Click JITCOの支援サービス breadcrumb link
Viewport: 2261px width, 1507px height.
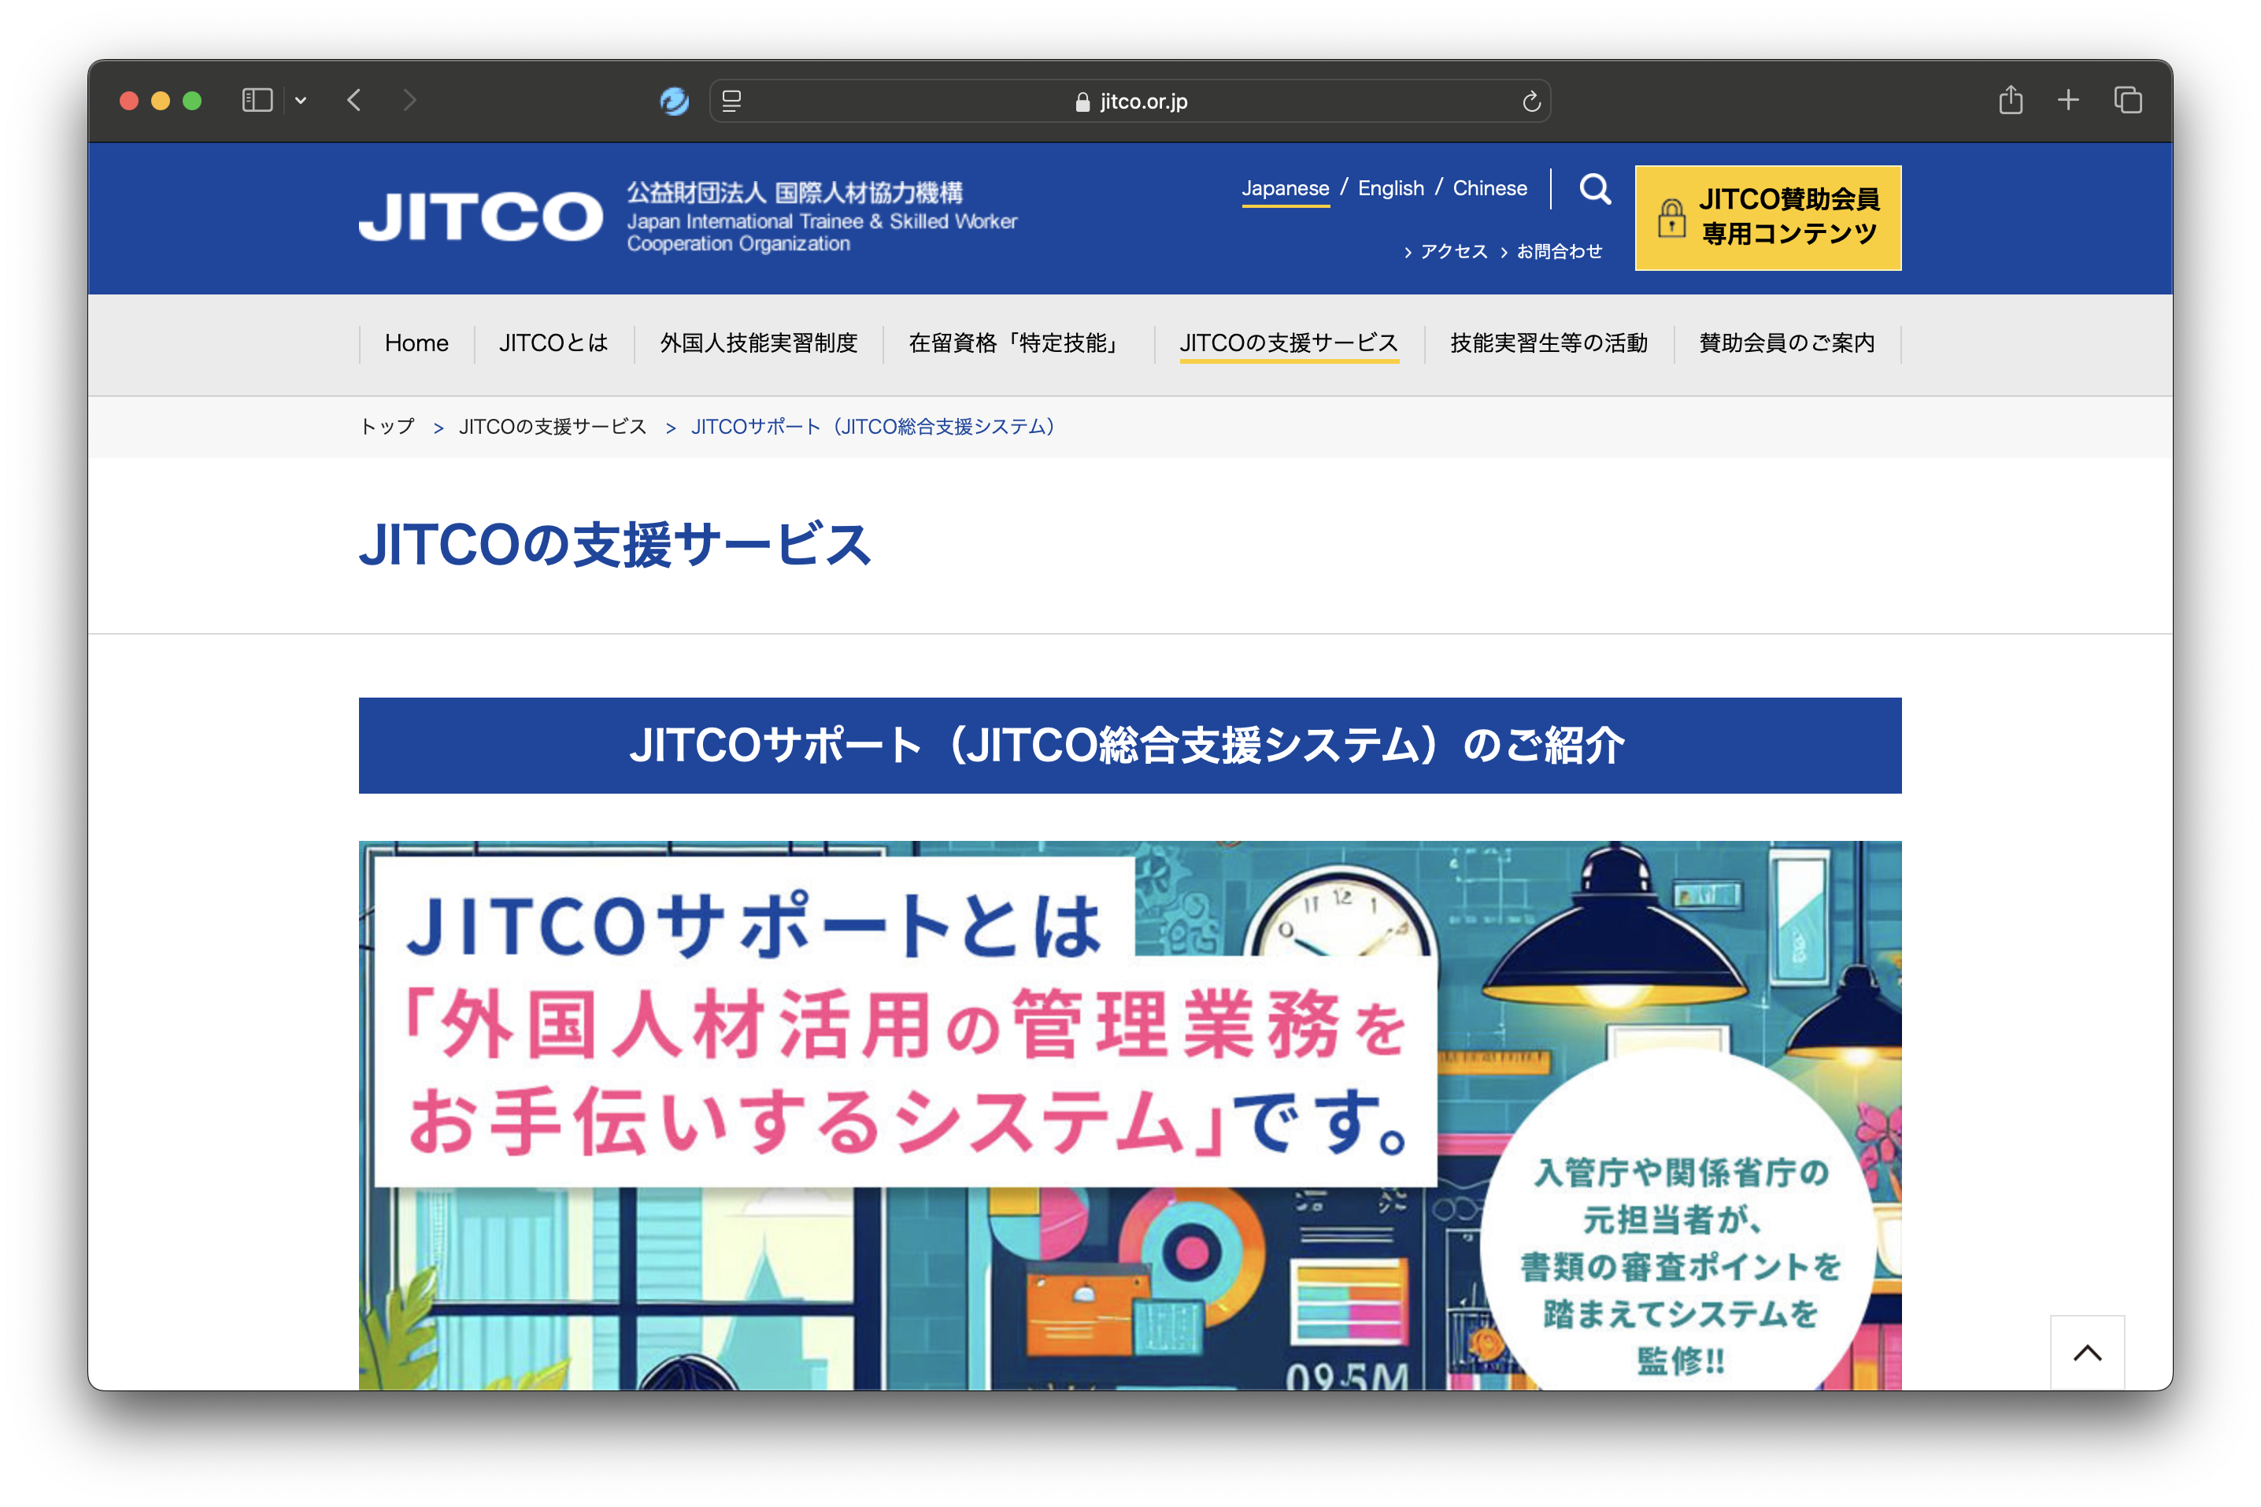click(x=553, y=426)
